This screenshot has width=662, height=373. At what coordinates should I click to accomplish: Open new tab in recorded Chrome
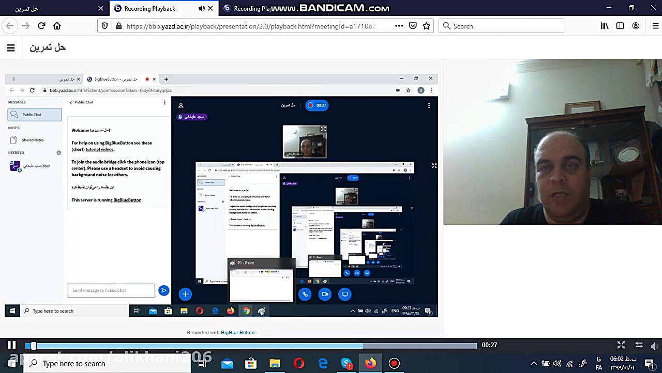click(x=166, y=79)
